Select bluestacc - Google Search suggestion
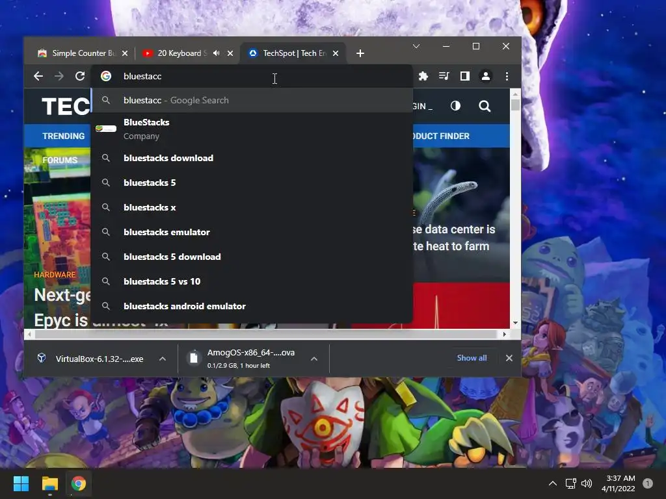This screenshot has width=666, height=499. click(252, 100)
